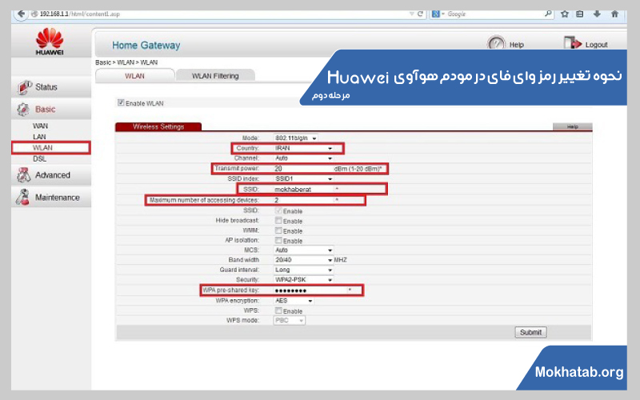Open the WPA encryption AES dropdown
This screenshot has height=400, width=640.
coord(294,301)
